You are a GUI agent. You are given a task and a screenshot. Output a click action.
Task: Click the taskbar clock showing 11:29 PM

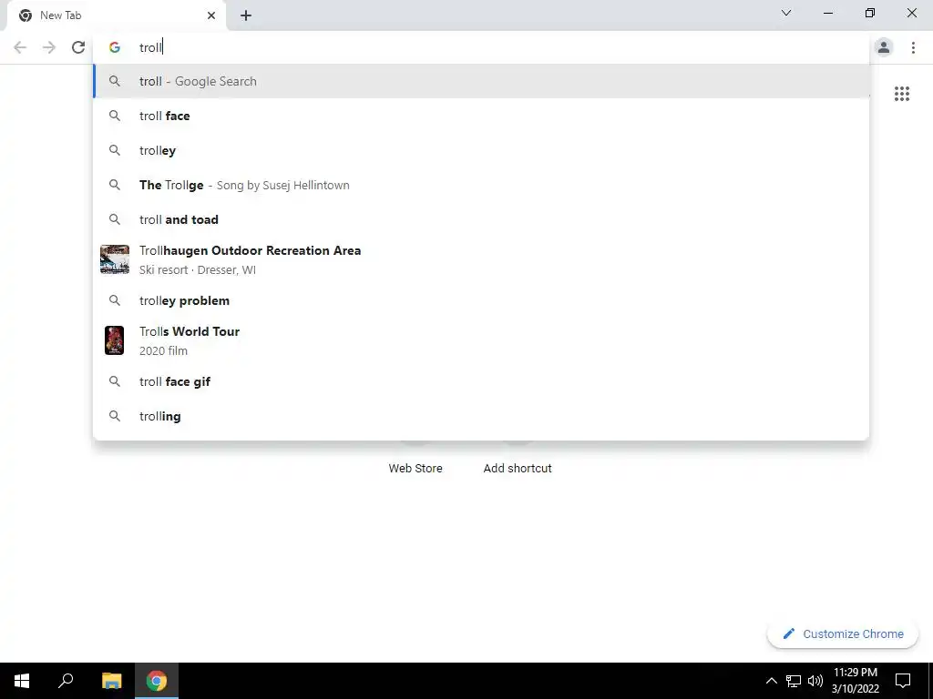855,681
